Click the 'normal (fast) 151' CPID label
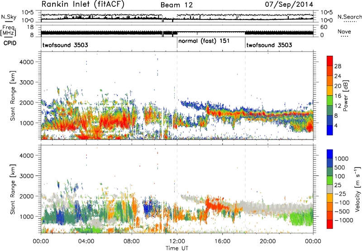 point(204,41)
